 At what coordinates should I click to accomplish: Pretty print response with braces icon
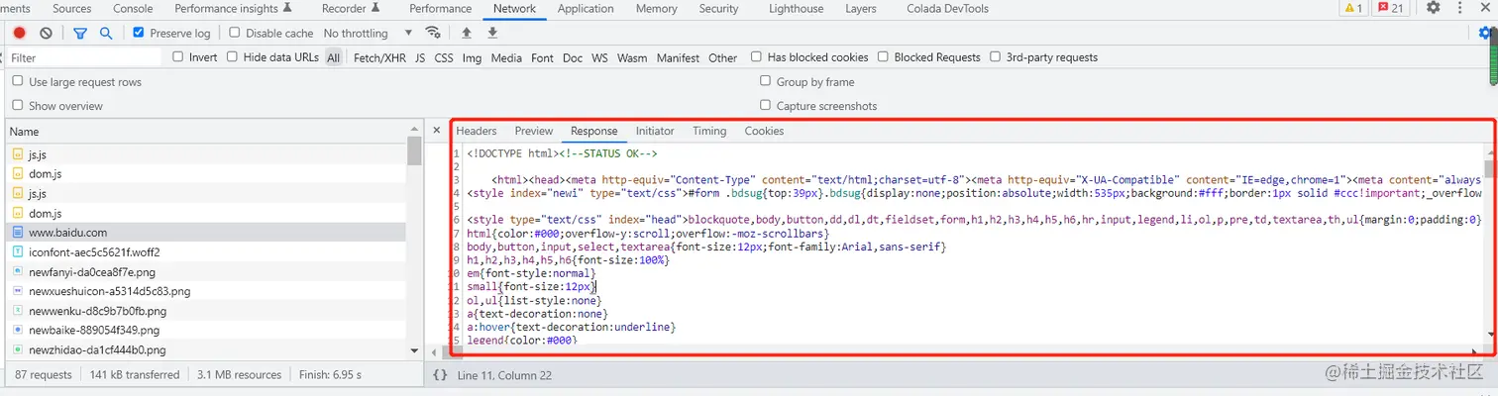pos(440,375)
